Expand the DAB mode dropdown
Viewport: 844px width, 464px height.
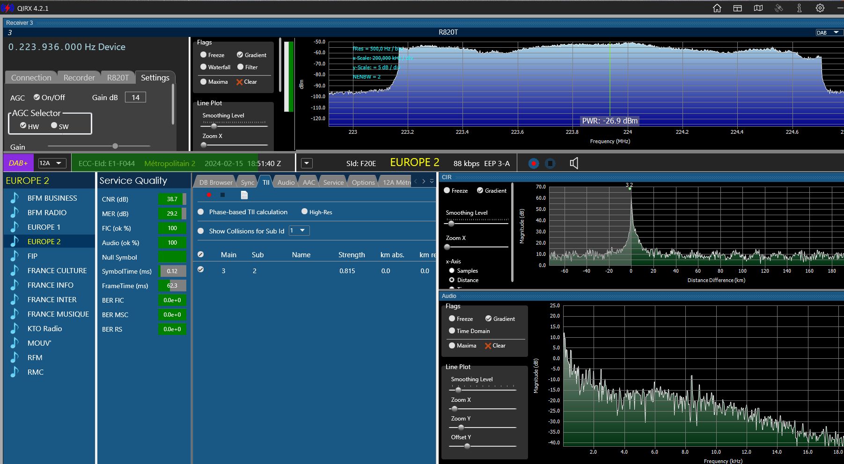coord(829,32)
